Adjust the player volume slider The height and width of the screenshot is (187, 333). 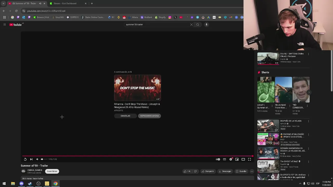click(44, 159)
